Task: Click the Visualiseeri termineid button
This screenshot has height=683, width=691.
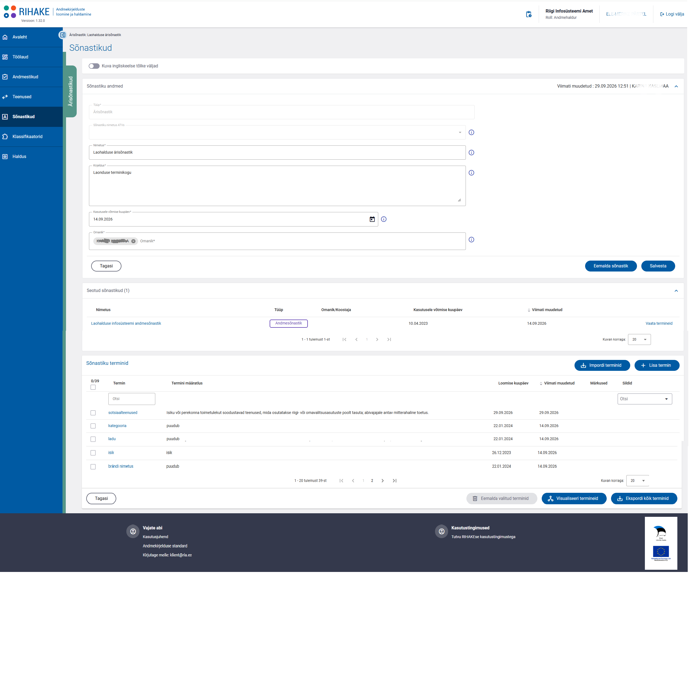Action: click(x=574, y=499)
